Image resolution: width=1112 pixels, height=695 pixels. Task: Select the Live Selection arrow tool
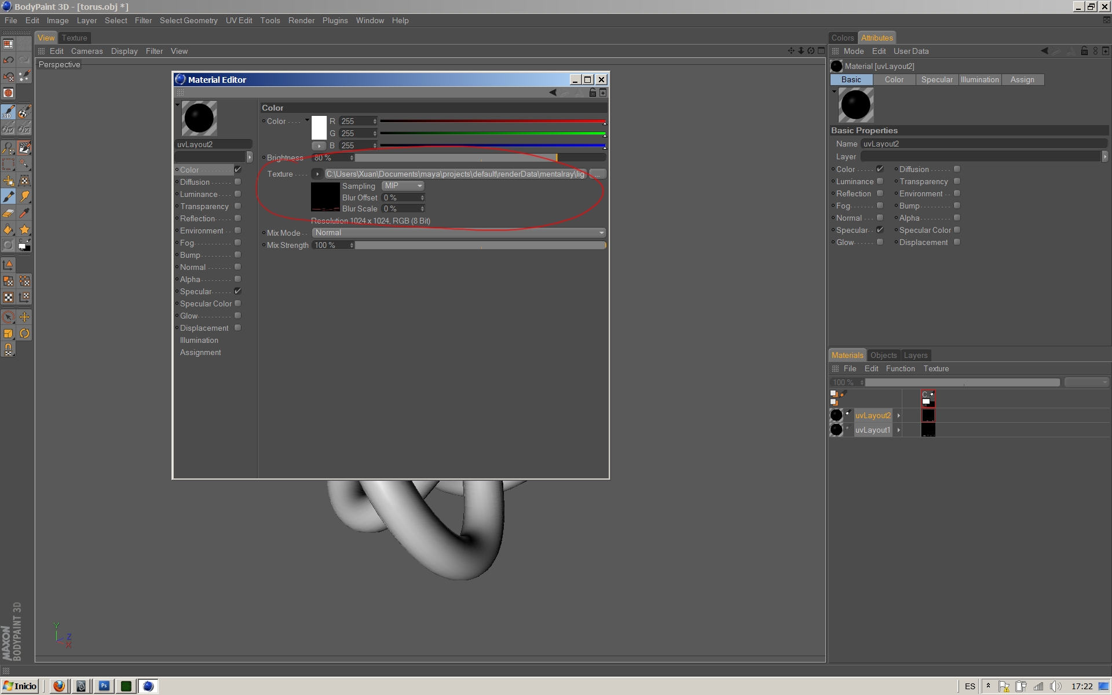coord(8,317)
